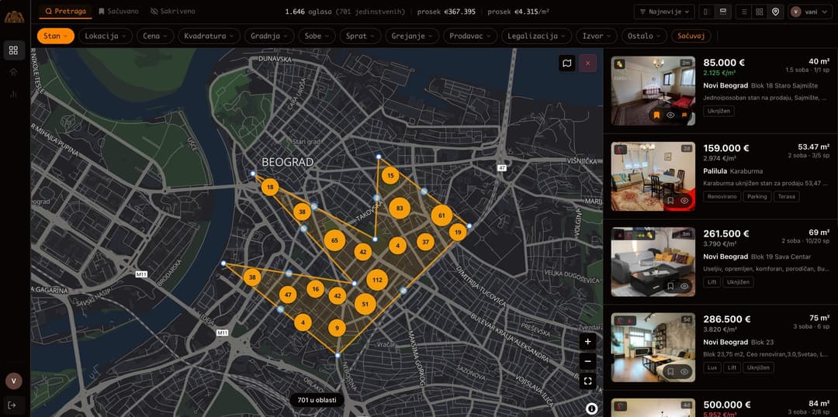The height and width of the screenshot is (417, 838).
Task: Bookmark the 159.000 € Palilula listing
Action: pos(670,200)
